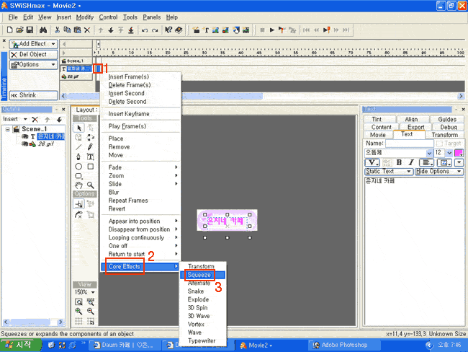Image resolution: width=468 pixels, height=352 pixels.
Task: Open the magenta text color swatch
Action: pyautogui.click(x=459, y=153)
